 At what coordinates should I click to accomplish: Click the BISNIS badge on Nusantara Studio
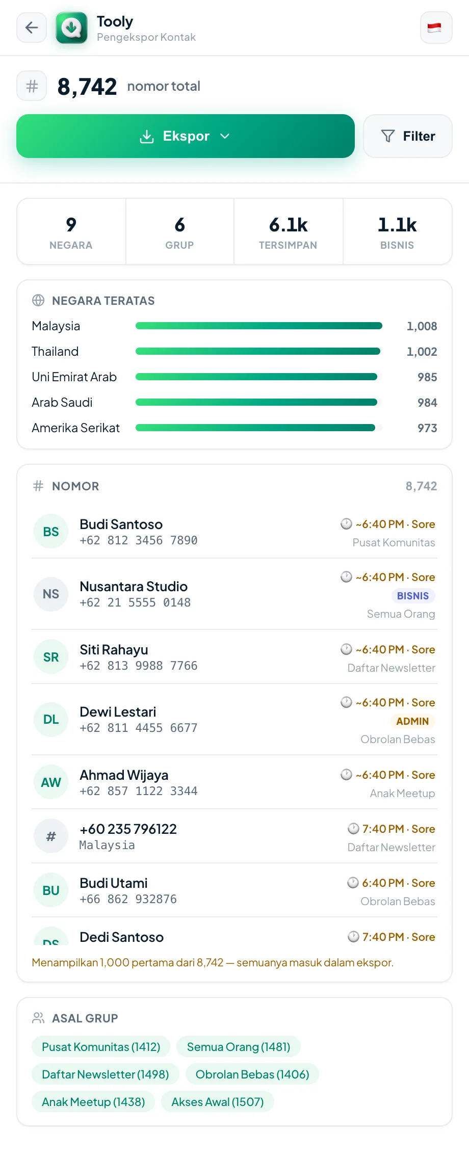(x=413, y=596)
